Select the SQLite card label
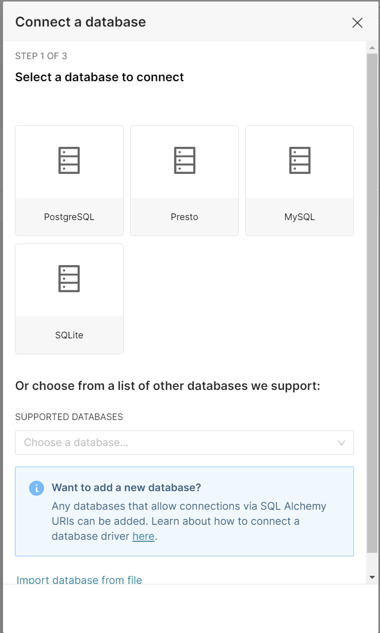 point(69,335)
